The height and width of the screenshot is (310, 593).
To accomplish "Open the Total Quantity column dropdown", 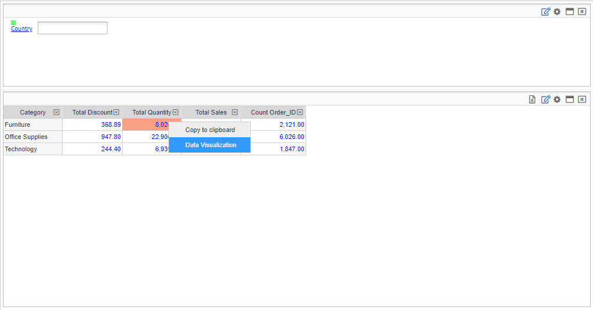I will (175, 112).
